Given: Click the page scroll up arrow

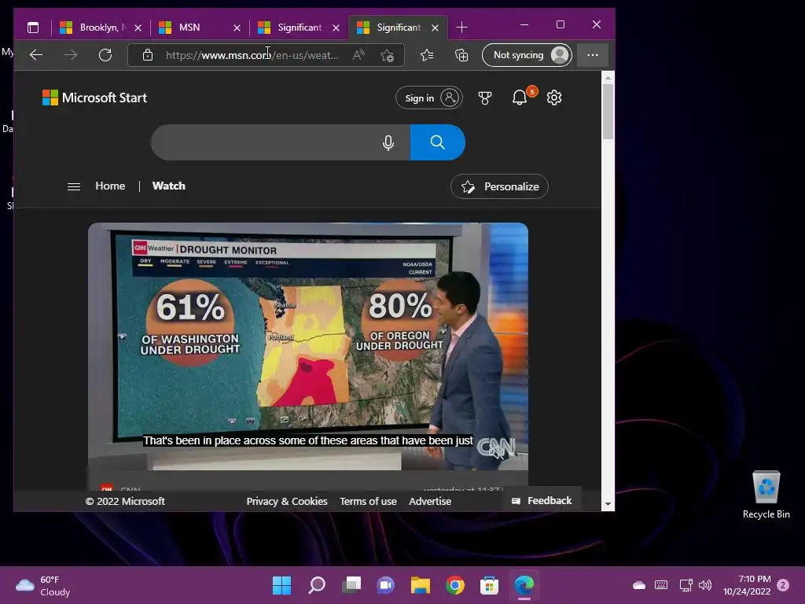Looking at the screenshot, I should (x=608, y=78).
